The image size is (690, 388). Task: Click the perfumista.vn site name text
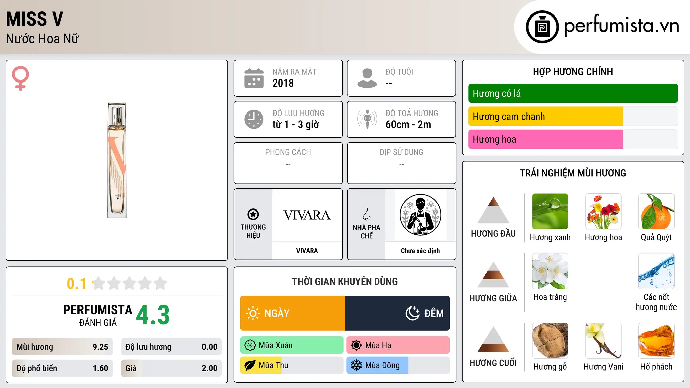[622, 26]
